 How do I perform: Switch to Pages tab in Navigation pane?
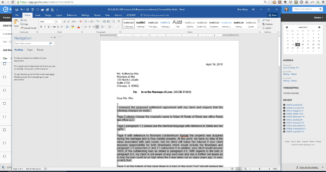(x=31, y=50)
